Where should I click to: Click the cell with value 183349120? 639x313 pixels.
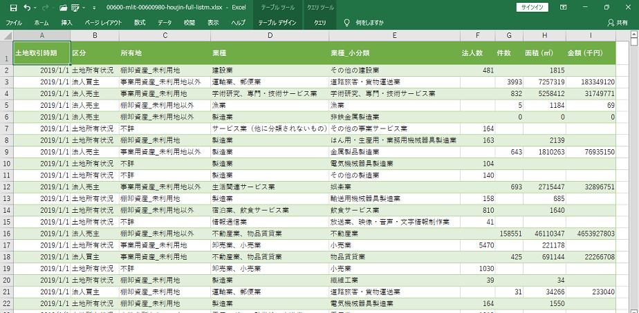[591, 82]
